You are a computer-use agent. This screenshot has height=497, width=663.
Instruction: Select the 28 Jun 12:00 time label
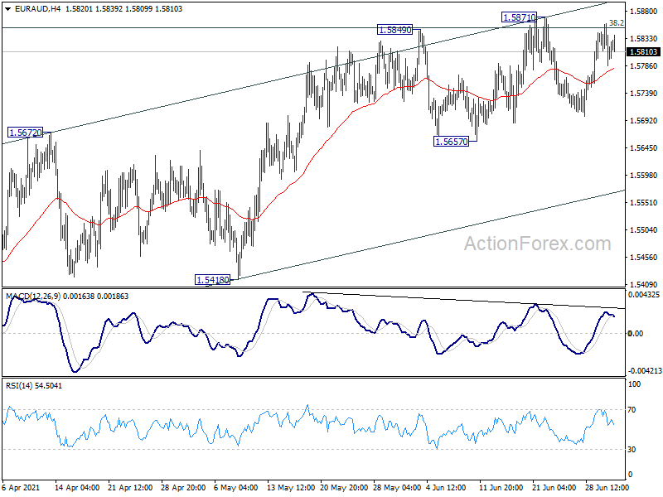pyautogui.click(x=607, y=488)
